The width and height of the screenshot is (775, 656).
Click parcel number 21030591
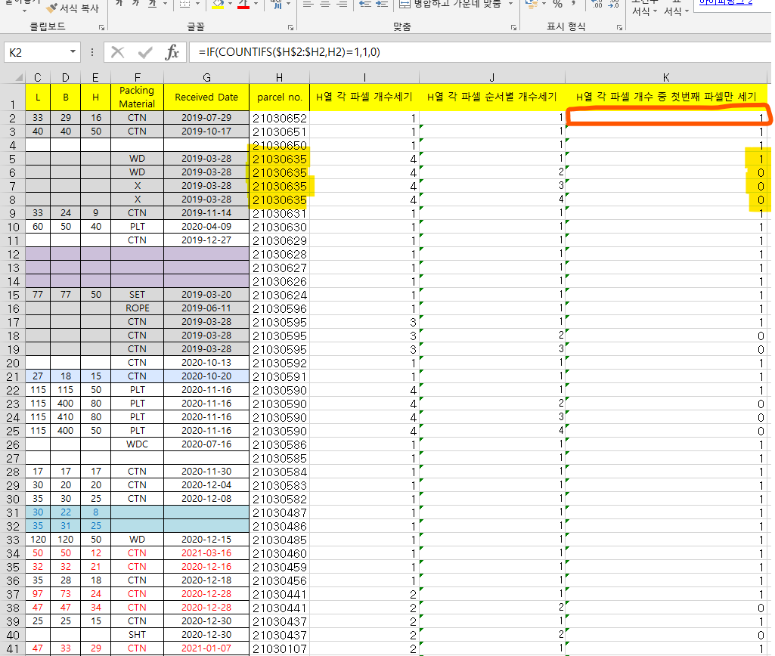click(x=279, y=376)
